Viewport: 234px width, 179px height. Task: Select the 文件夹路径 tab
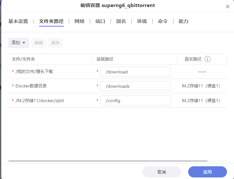pyautogui.click(x=51, y=21)
